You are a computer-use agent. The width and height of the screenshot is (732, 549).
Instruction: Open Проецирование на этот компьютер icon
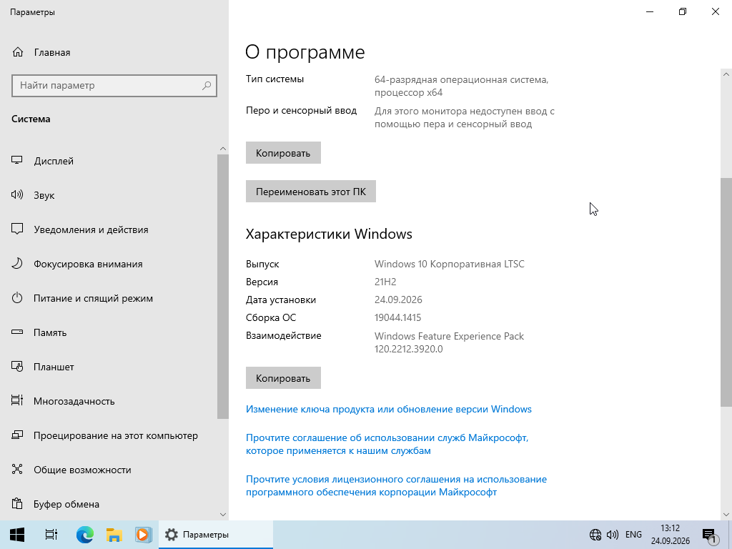pos(17,435)
